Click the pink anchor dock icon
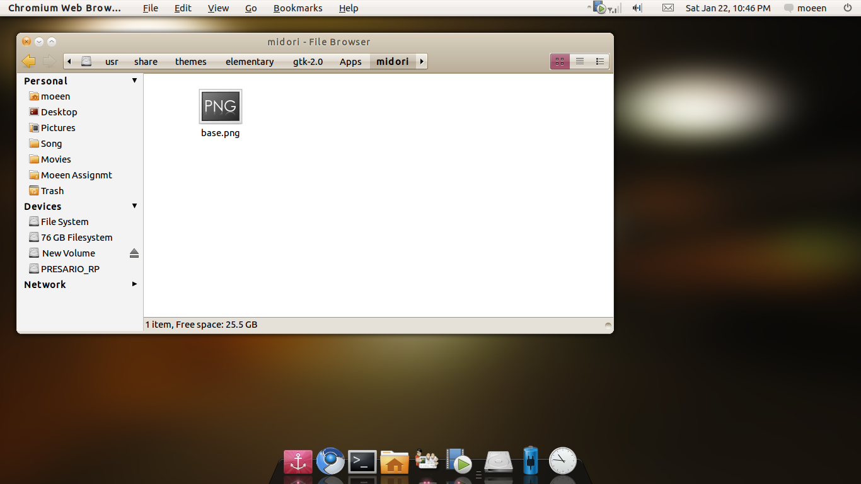Viewport: 861px width, 484px height. 298,462
